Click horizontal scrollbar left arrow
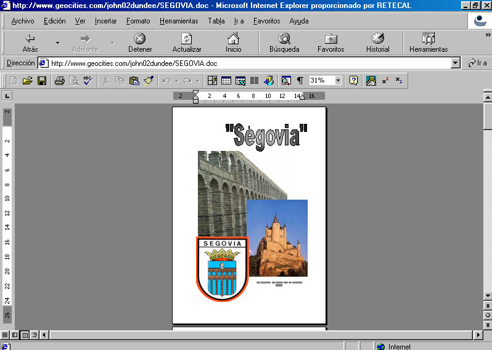The height and width of the screenshot is (350, 492). coord(44,335)
